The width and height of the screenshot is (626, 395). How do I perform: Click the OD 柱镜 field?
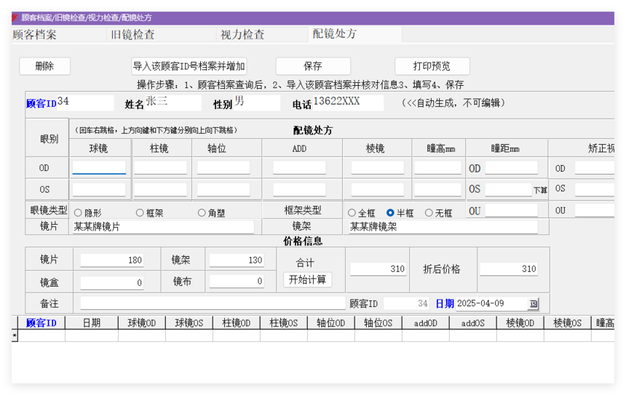(x=160, y=167)
